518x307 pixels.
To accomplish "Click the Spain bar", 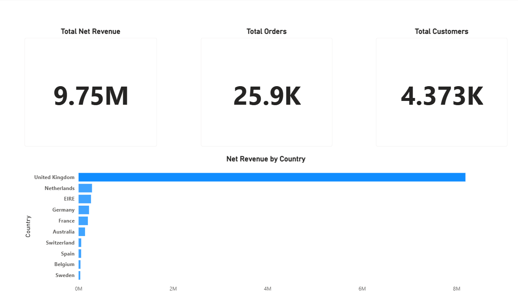I will coord(79,253).
